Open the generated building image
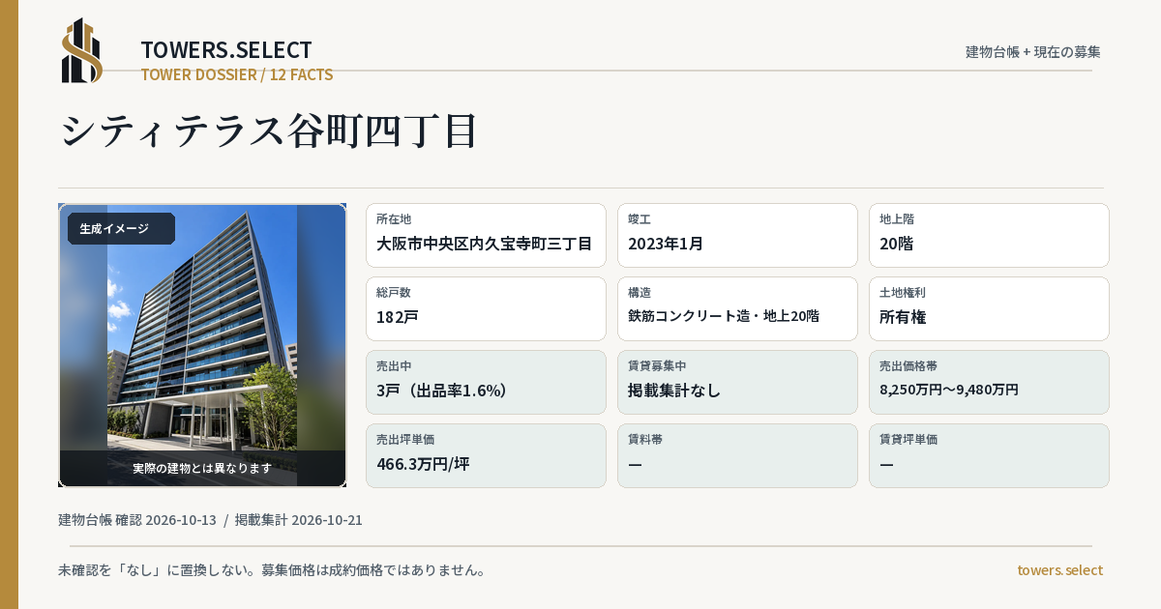Viewport: 1161px width, 609px height. coord(202,345)
